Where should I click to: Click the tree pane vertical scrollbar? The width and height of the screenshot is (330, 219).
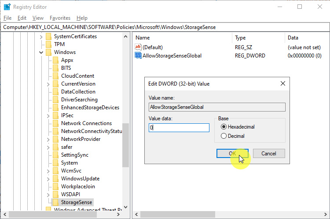pyautogui.click(x=125, y=145)
